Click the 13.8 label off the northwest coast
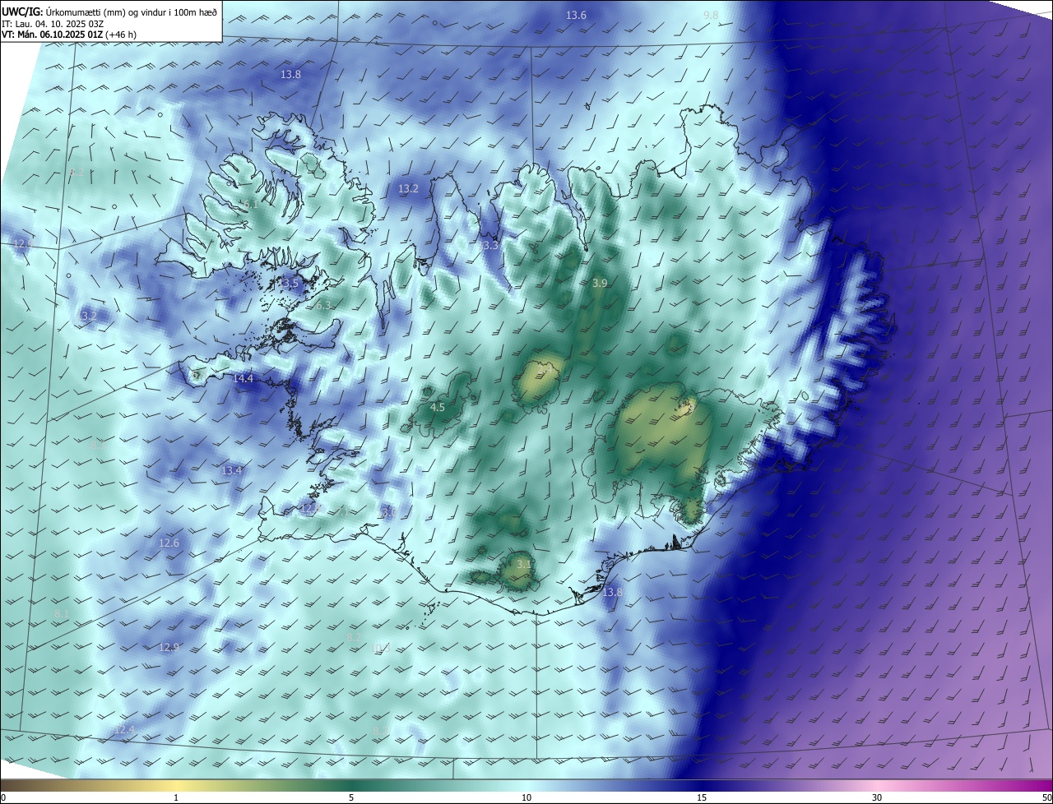 tap(290, 74)
